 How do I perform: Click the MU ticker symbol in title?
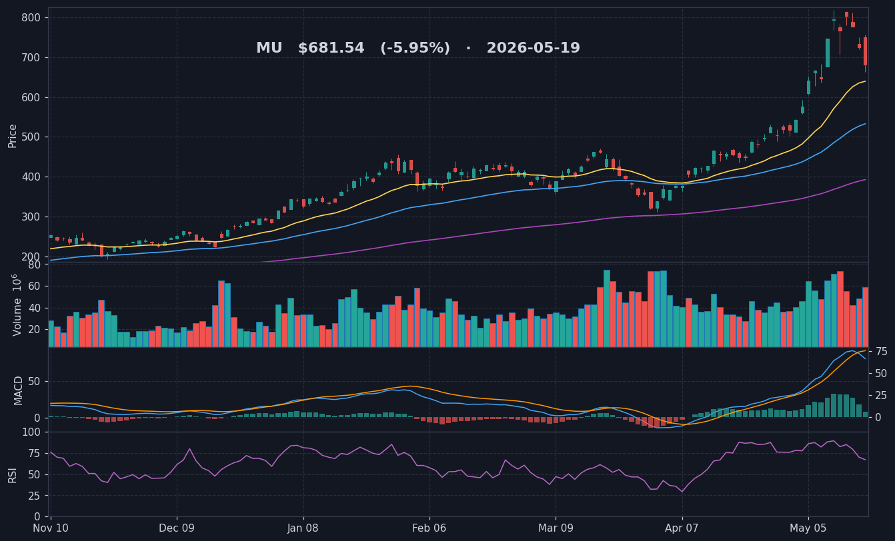[x=269, y=49]
